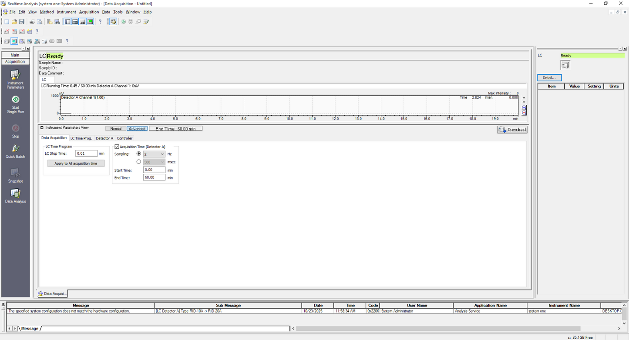
Task: Click the chromatogram down chevron arrow
Action: click(x=524, y=102)
